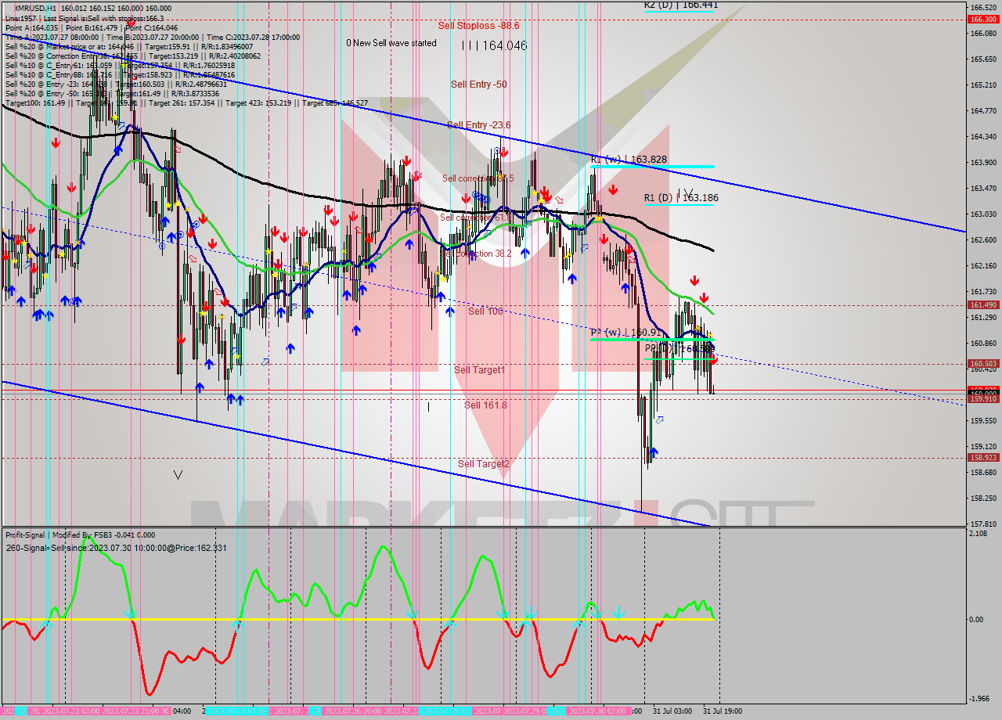Viewport: 1002px width, 720px height.
Task: Click the 'Sell Target1' label
Action: click(x=480, y=369)
